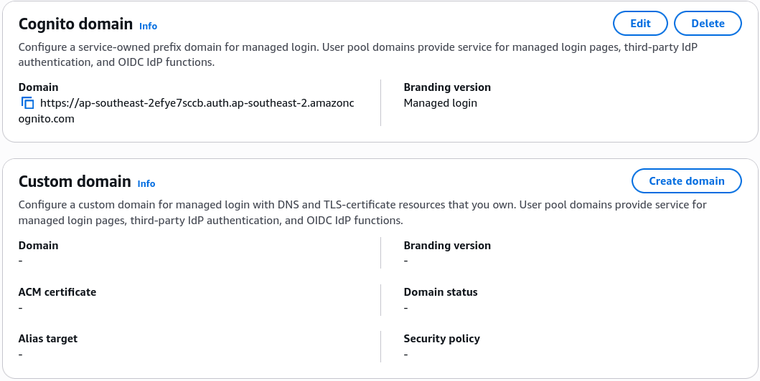Click the 'Domain status' label

coord(441,292)
